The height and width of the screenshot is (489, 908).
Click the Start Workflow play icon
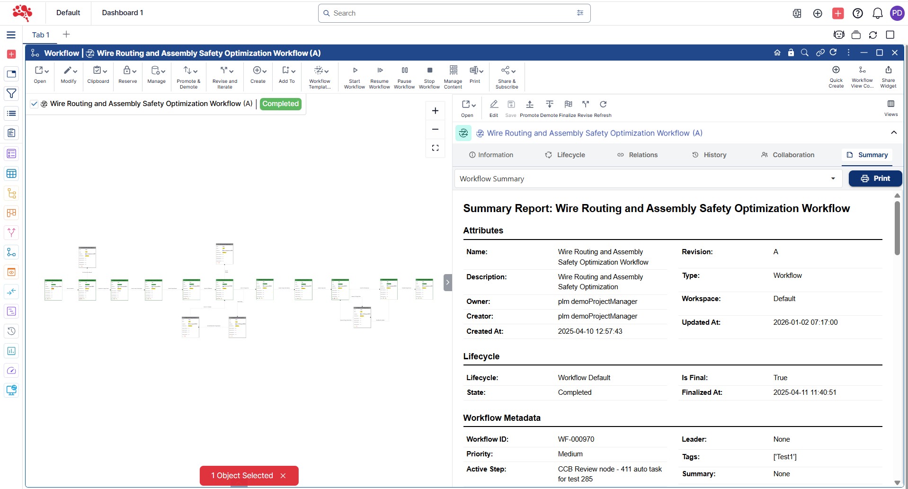[x=355, y=71]
